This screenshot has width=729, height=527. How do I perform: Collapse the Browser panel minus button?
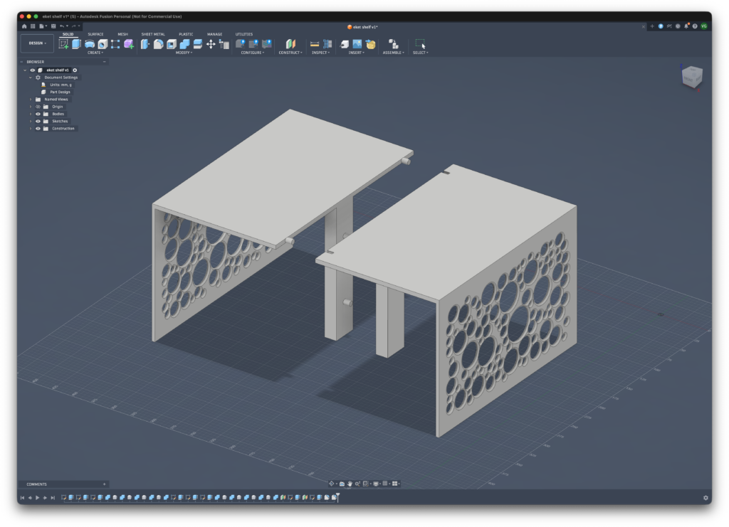[x=104, y=62]
